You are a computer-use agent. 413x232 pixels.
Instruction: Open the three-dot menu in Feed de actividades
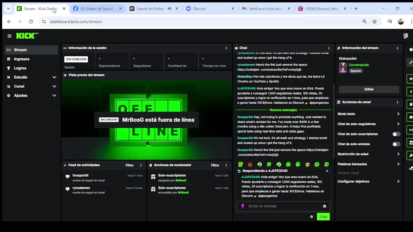(x=141, y=165)
